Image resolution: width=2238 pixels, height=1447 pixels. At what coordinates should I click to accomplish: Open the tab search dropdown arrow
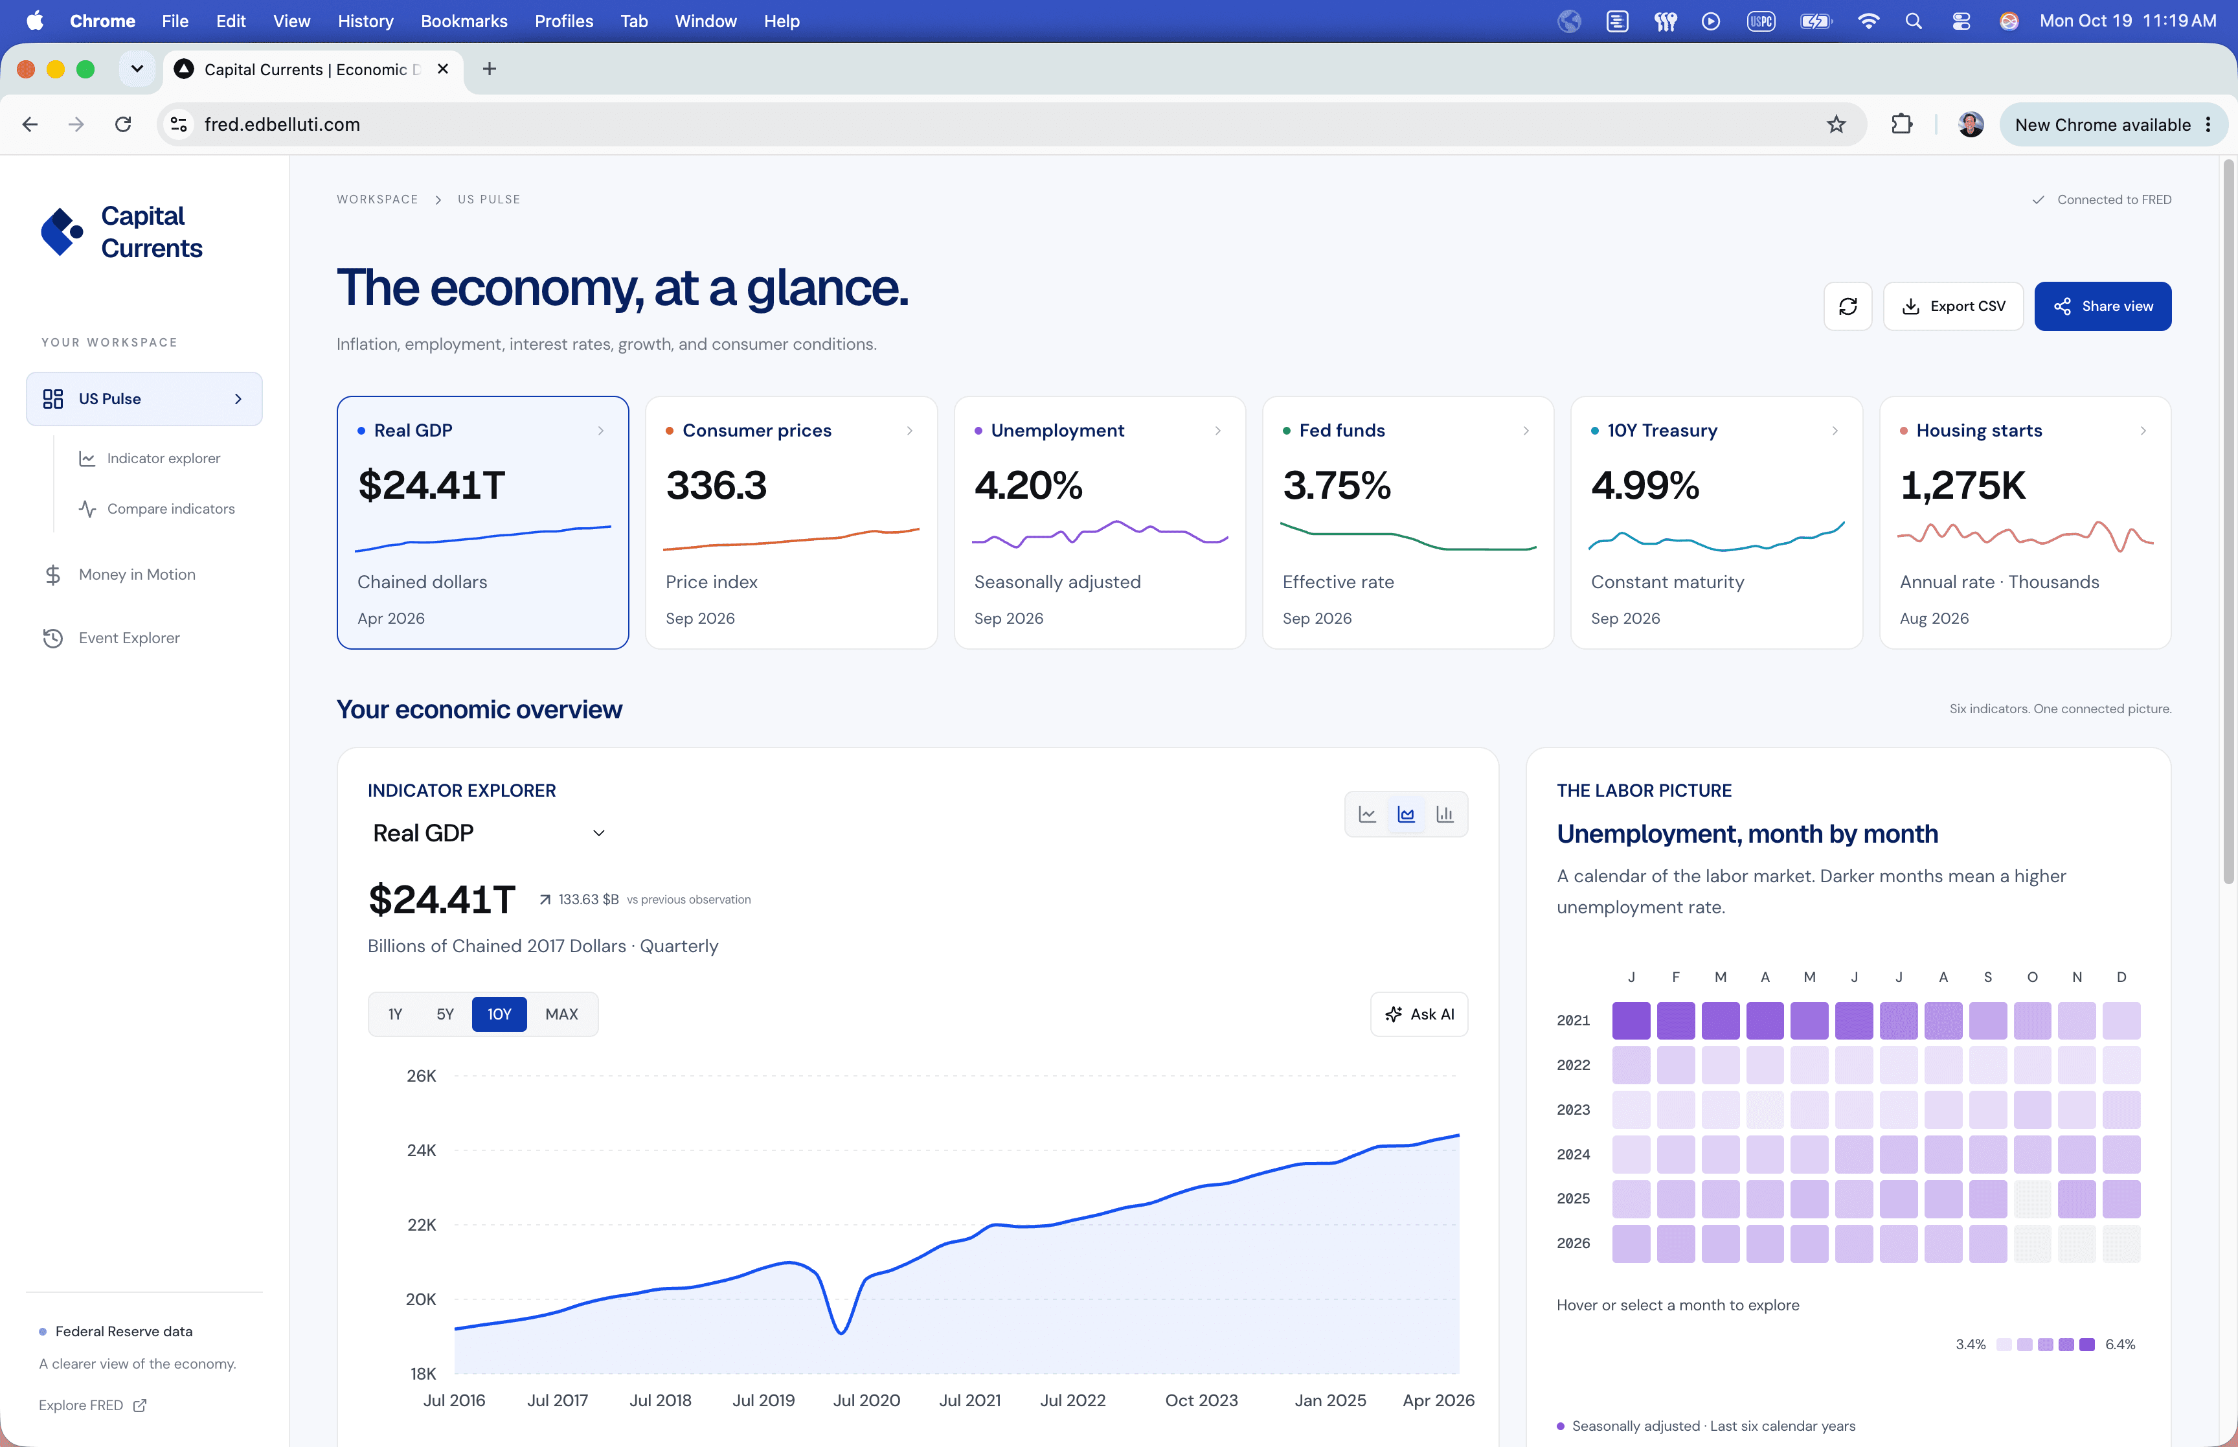tap(137, 69)
